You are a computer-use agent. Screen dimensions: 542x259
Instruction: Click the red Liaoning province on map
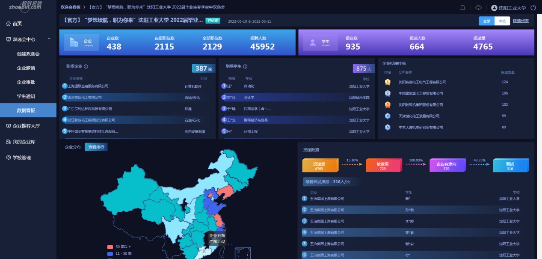(x=226, y=191)
